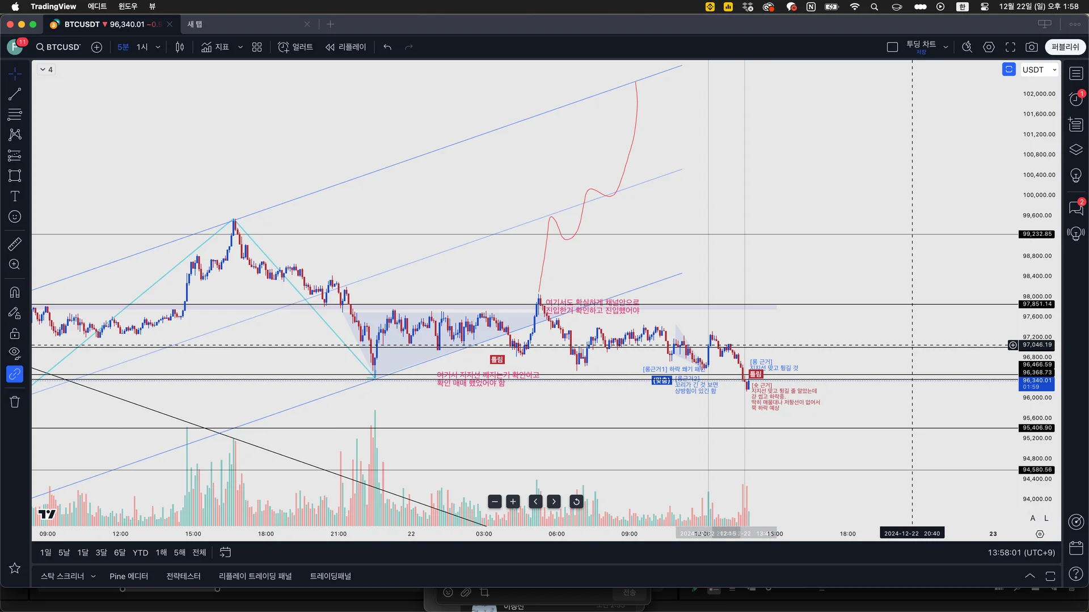Toggle magnet mode on the drawing toolbar
Image resolution: width=1089 pixels, height=612 pixels.
[x=15, y=292]
